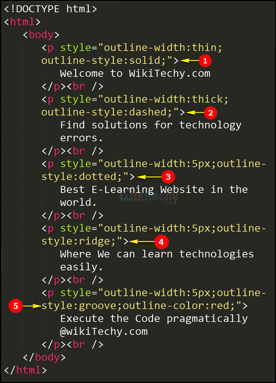
Task: Click the yellow arrow after outline-style:dotted
Action: click(x=149, y=177)
